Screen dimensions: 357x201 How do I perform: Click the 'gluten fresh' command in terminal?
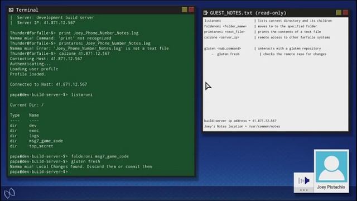point(85,161)
